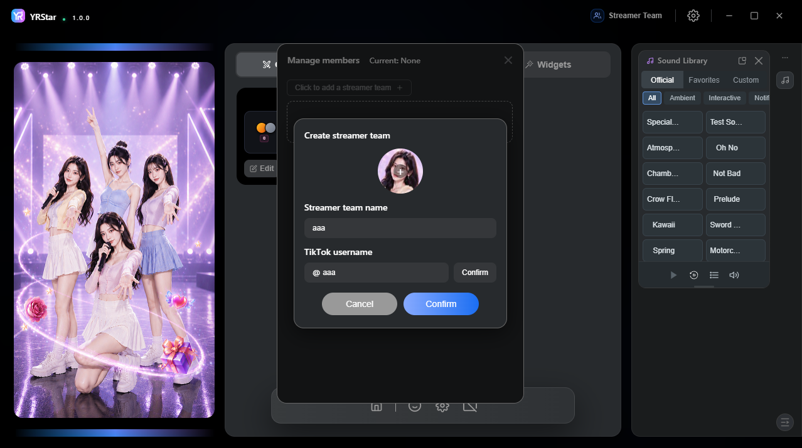The image size is (802, 448).
Task: Filter sounds by Interactive
Action: [x=725, y=98]
